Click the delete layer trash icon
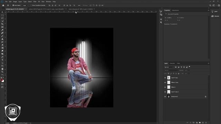 pos(206,123)
